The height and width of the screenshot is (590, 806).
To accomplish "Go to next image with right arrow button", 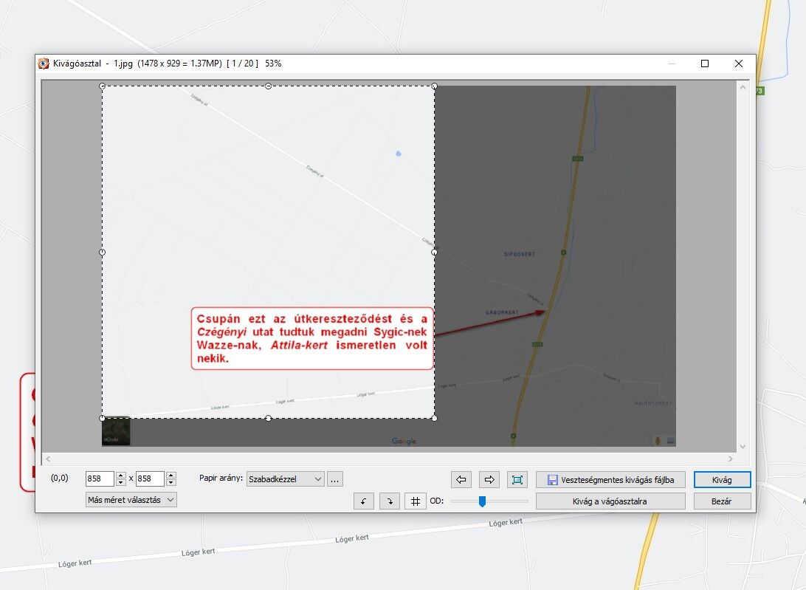I will click(489, 479).
